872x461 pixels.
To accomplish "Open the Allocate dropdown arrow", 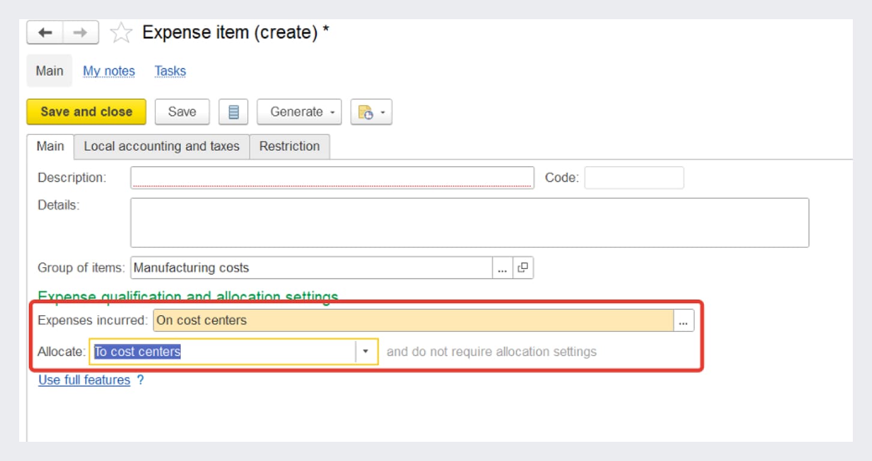I will coord(366,352).
